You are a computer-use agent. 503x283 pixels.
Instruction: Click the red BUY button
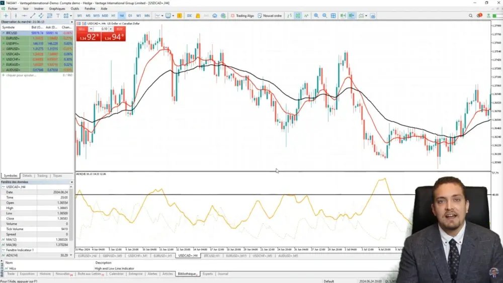tap(120, 29)
